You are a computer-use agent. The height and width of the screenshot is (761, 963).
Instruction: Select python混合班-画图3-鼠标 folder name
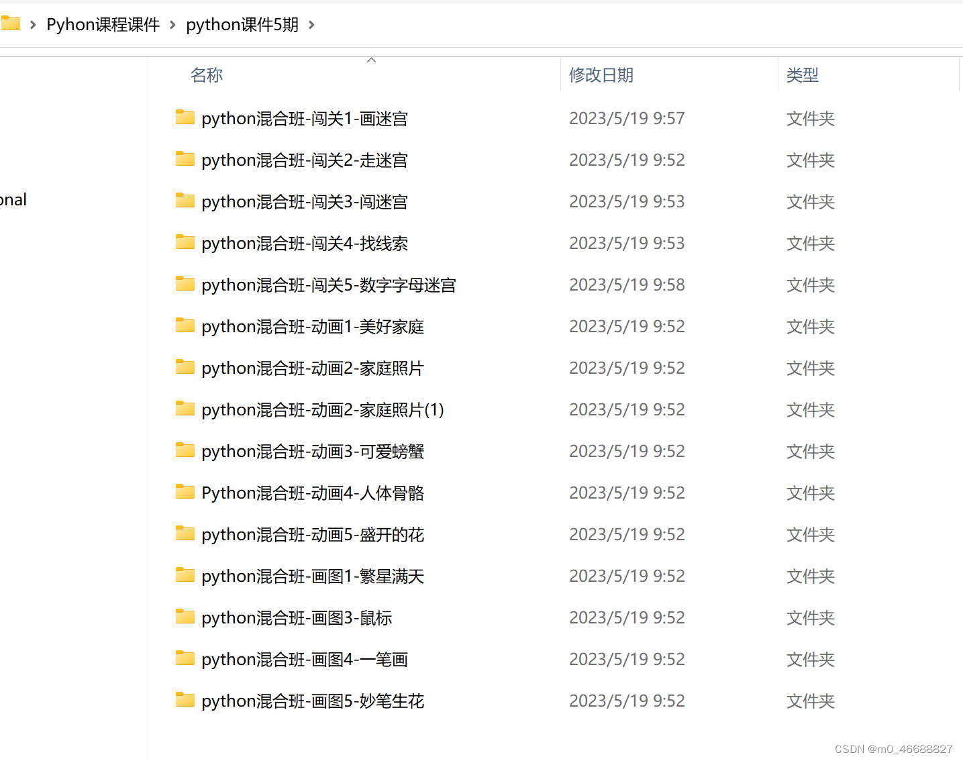[x=297, y=618]
